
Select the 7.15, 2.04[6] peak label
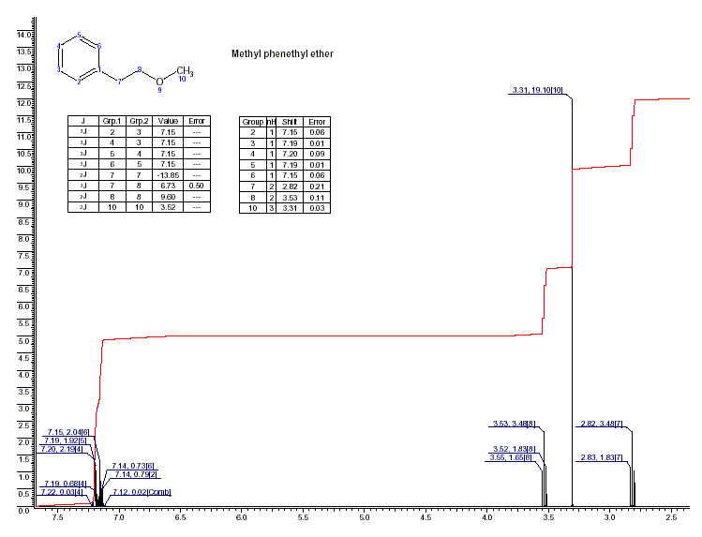[67, 432]
